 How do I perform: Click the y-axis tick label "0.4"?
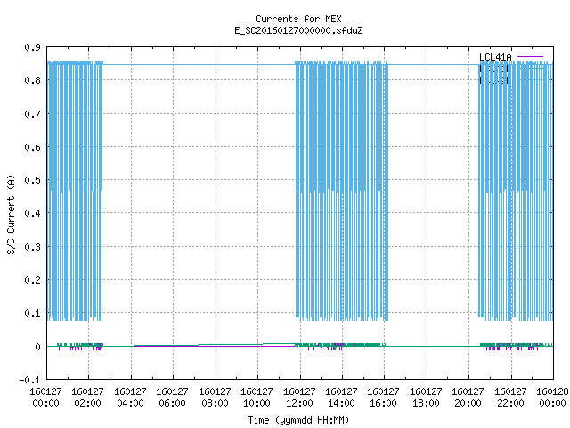click(32, 213)
